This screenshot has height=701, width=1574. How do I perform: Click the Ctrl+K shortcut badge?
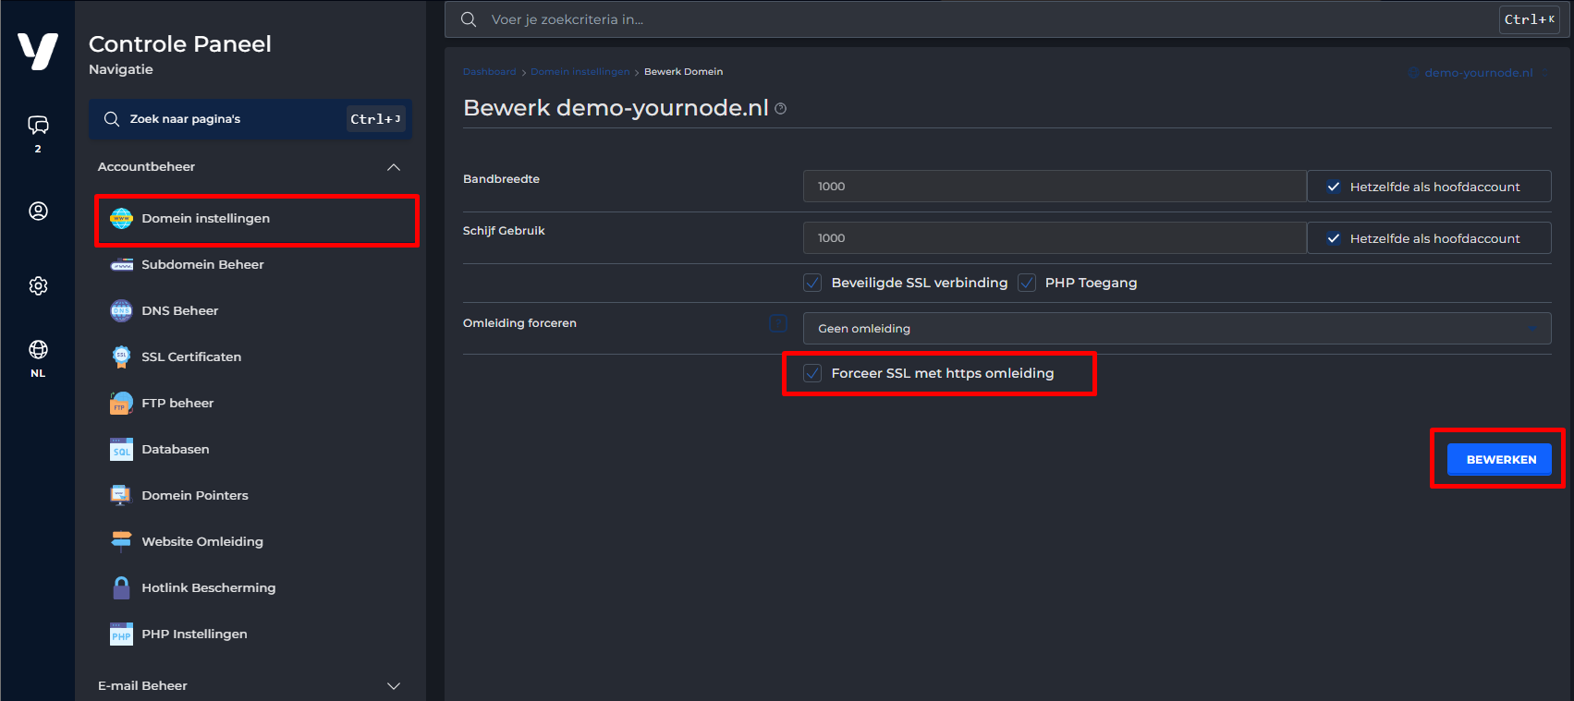[x=1530, y=19]
